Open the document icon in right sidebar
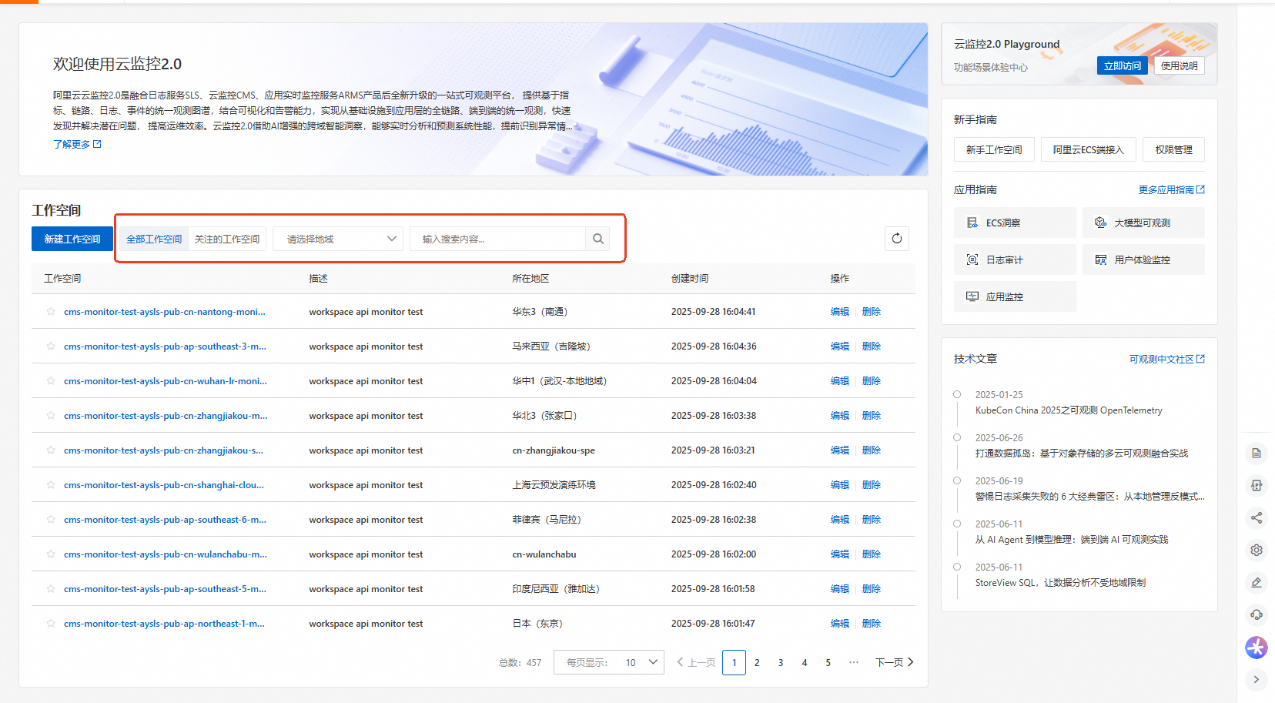The image size is (1275, 703). pos(1257,453)
